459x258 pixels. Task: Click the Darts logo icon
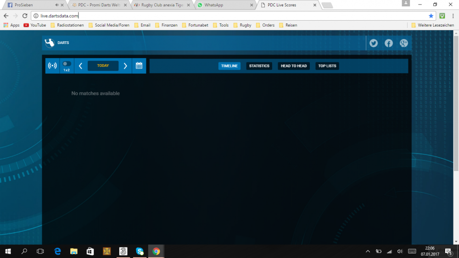coord(50,43)
